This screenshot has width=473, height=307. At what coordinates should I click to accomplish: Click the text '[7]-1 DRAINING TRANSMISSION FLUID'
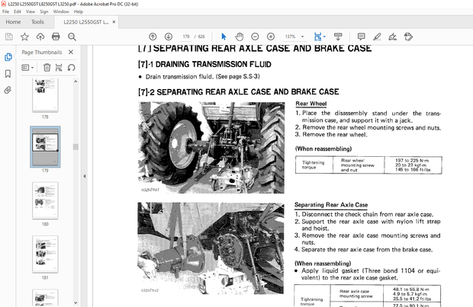204,65
